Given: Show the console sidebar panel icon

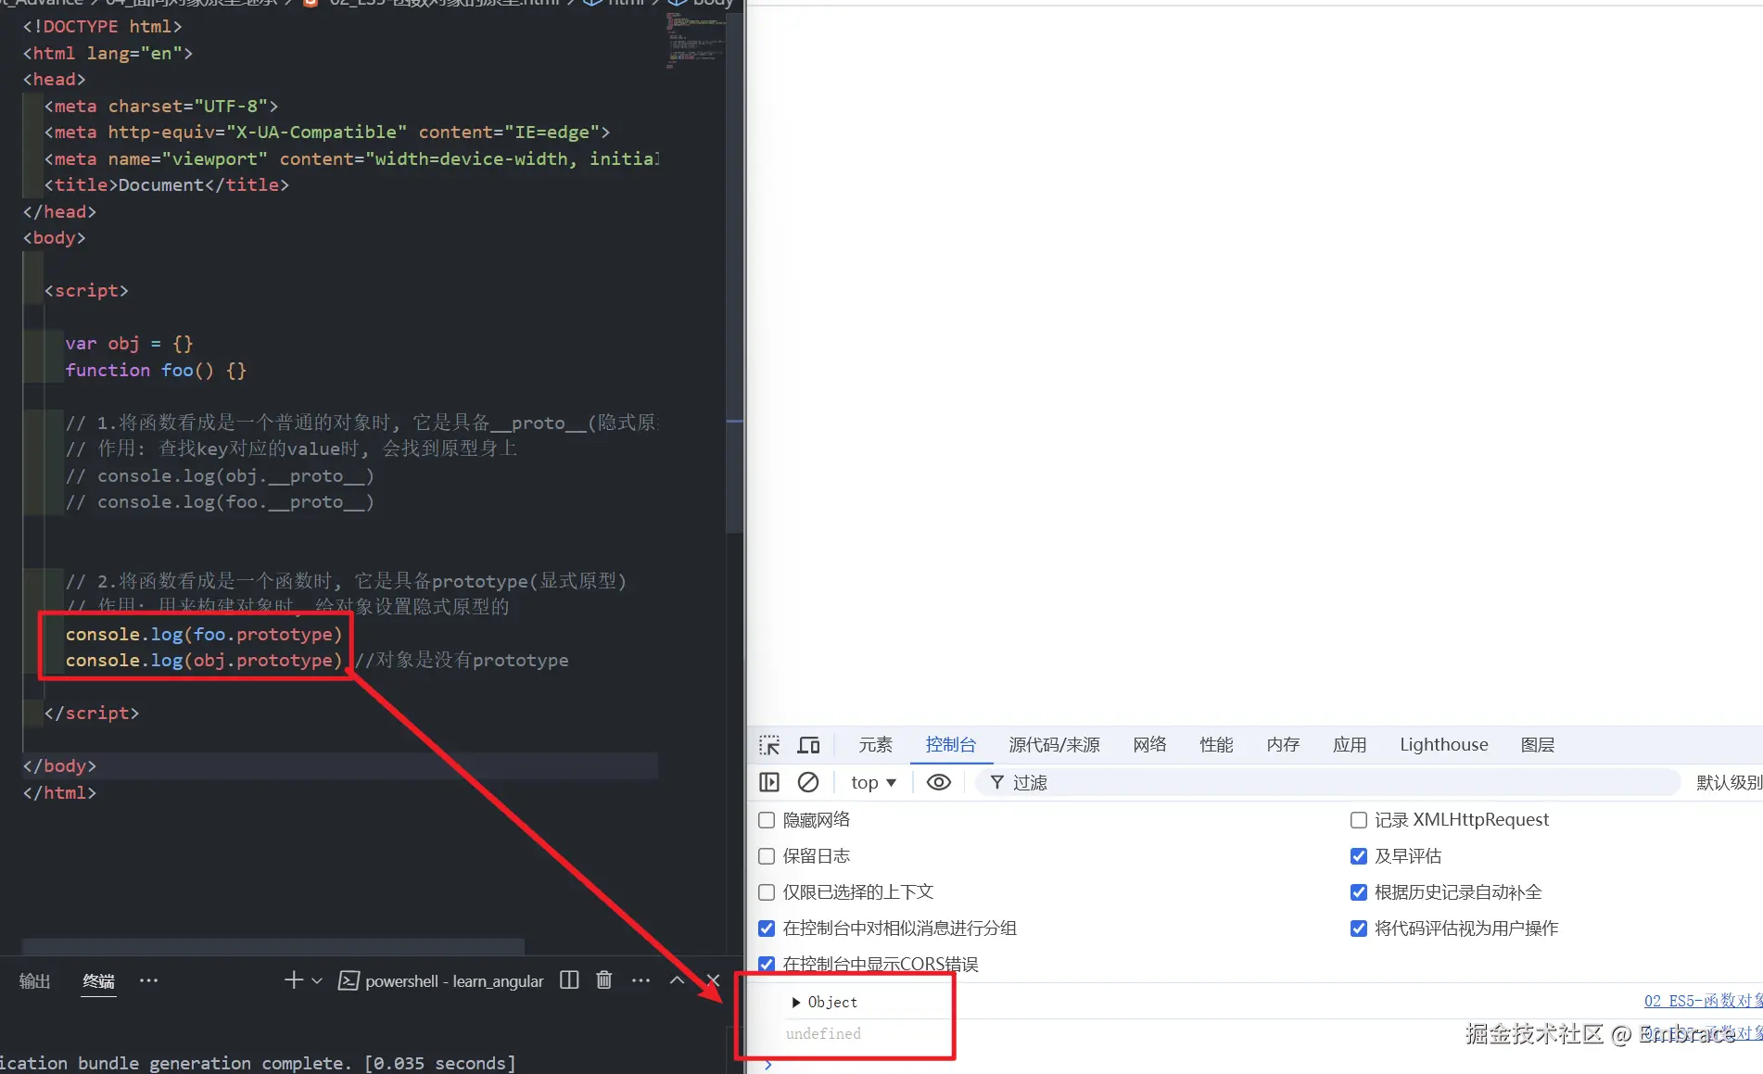Looking at the screenshot, I should pyautogui.click(x=769, y=783).
